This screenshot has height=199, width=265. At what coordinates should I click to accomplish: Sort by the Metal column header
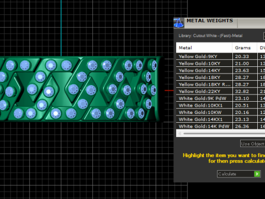204,48
